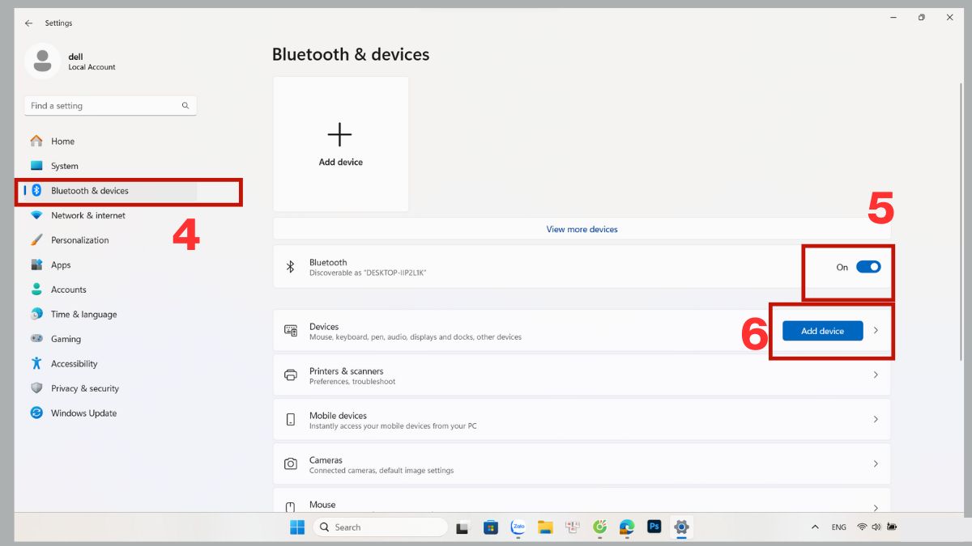The height and width of the screenshot is (546, 972).
Task: Click the back arrow in Settings header
Action: [29, 23]
